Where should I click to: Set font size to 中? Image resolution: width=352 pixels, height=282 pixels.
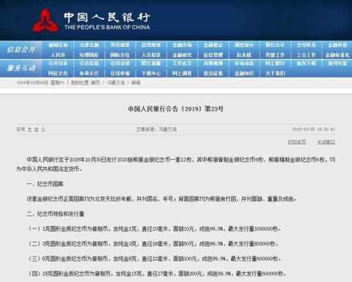coord(36,129)
